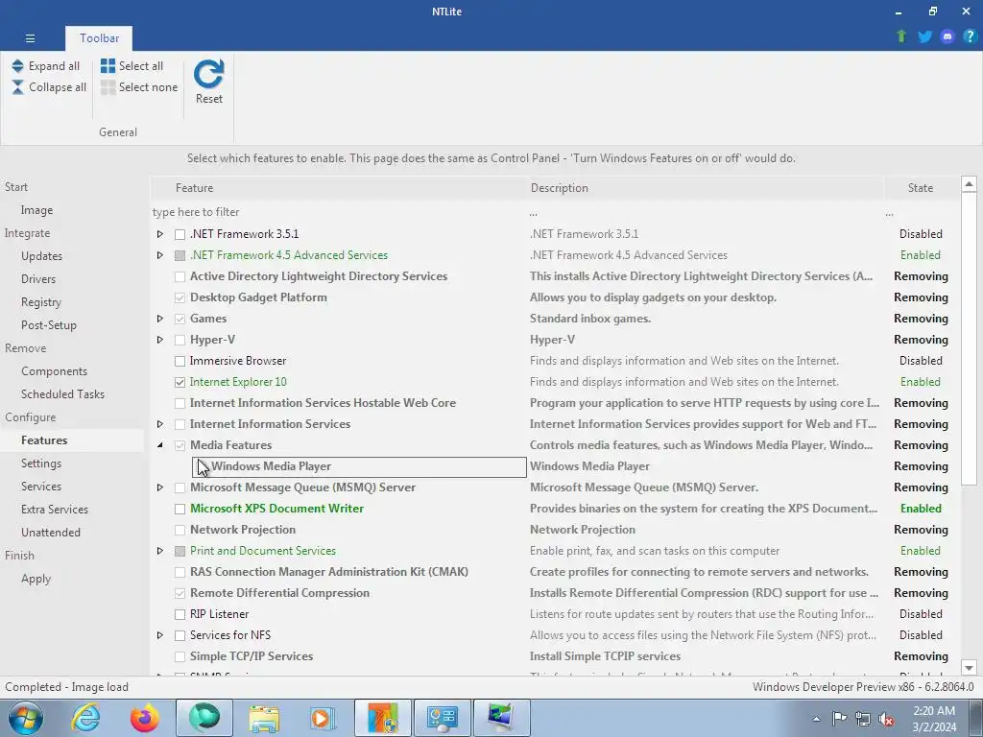Click the feature list vertical scrollbar thumb
The width and height of the screenshot is (983, 737).
pos(969,339)
